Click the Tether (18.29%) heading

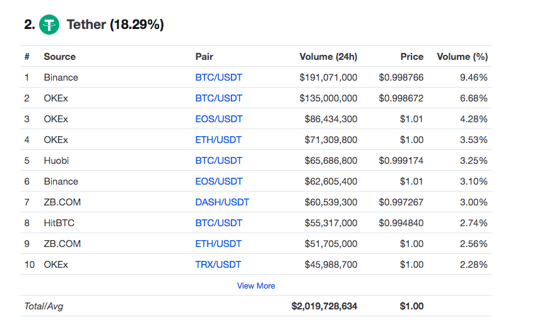click(x=115, y=25)
